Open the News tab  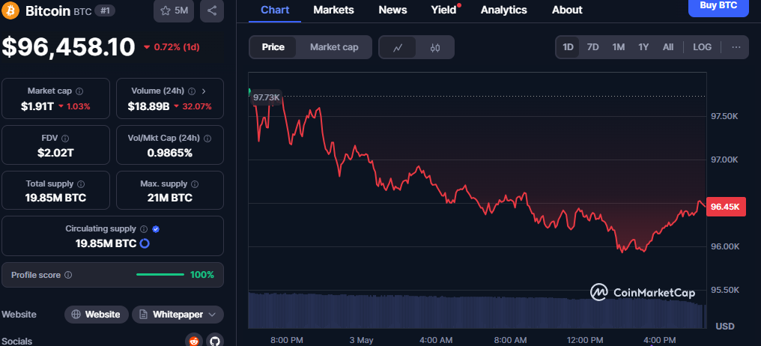(x=392, y=10)
